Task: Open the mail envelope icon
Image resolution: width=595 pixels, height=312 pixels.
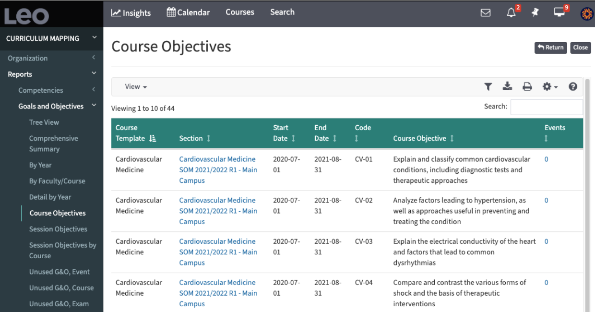Action: pos(486,13)
